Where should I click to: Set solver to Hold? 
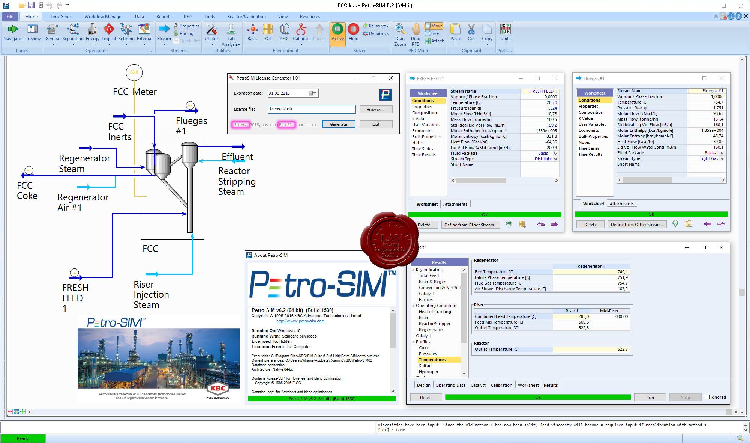pos(354,32)
